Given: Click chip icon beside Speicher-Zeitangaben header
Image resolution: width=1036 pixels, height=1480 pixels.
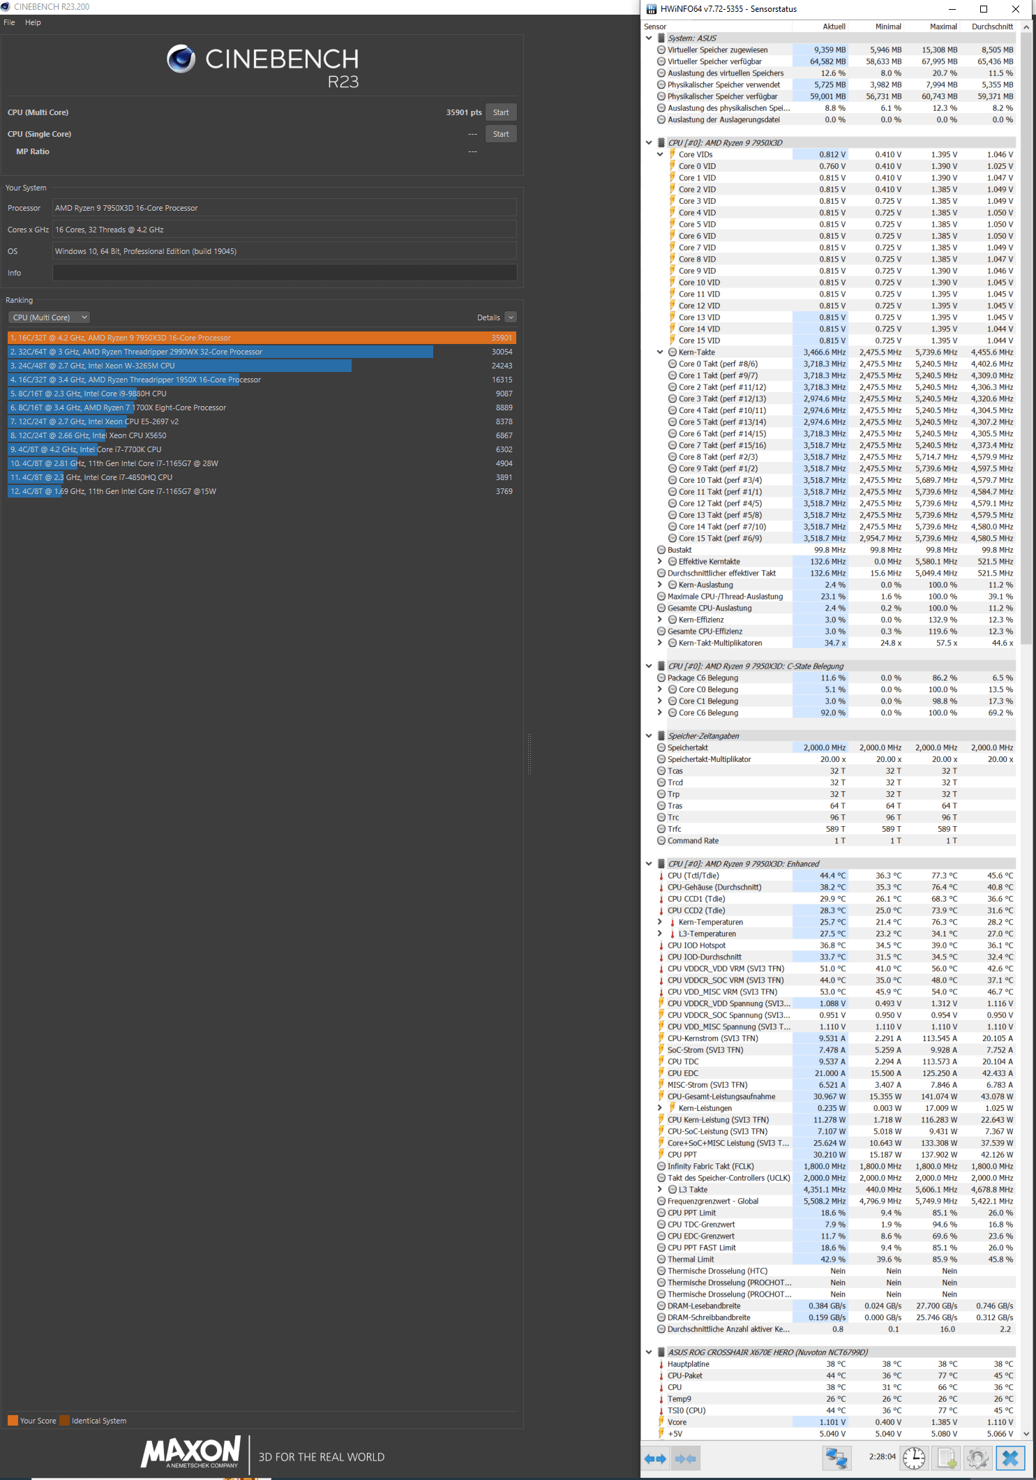Looking at the screenshot, I should coord(661,735).
